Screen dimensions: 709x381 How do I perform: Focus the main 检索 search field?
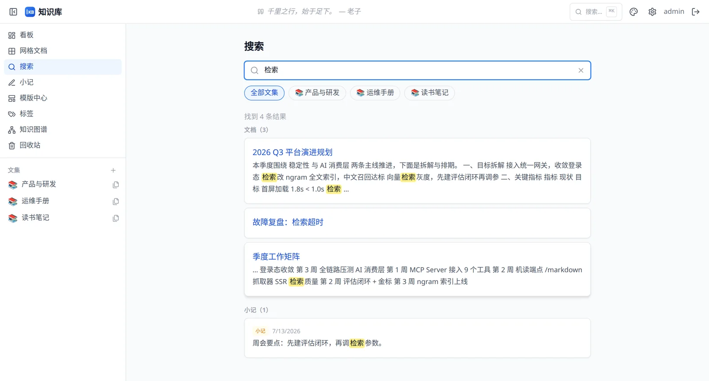point(417,70)
